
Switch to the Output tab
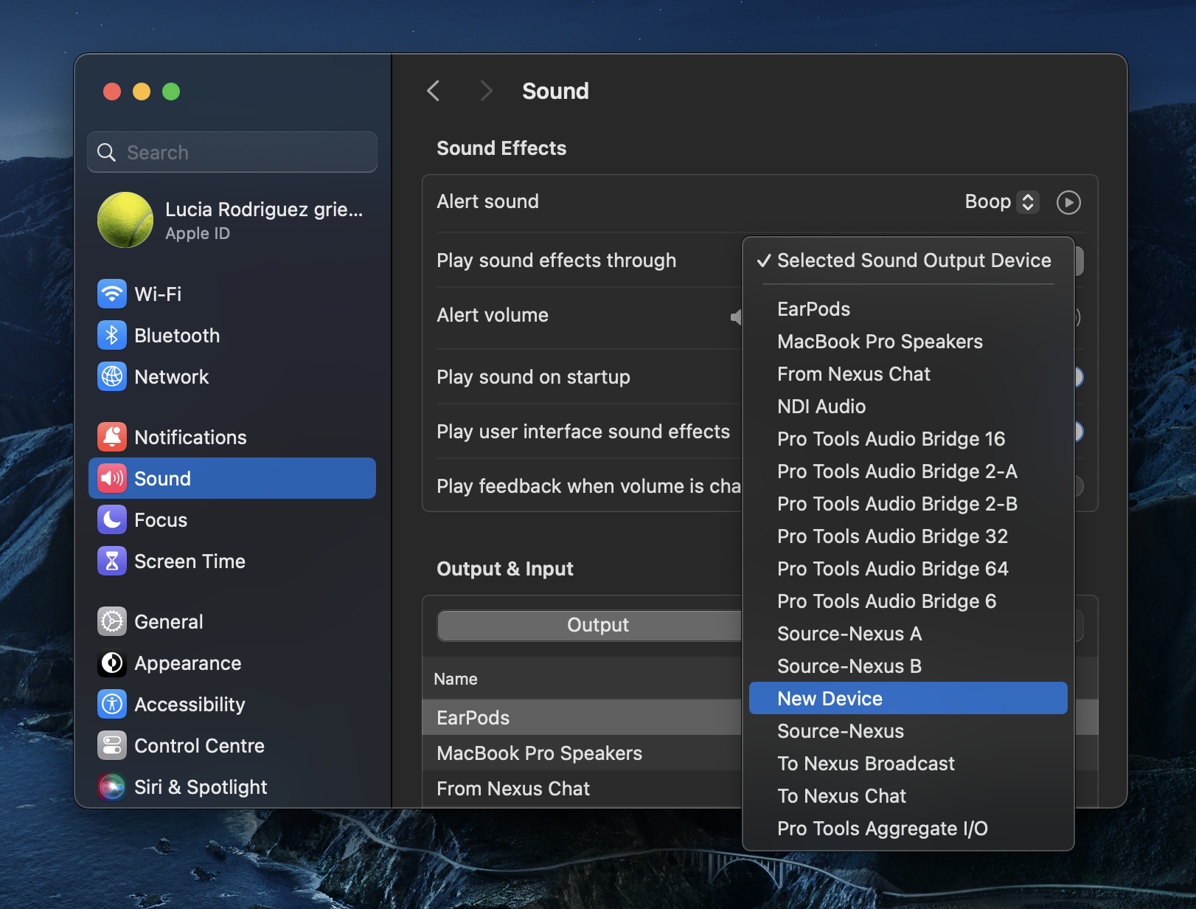597,625
